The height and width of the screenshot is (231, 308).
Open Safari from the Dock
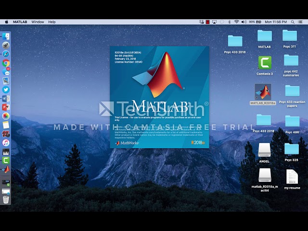(x=6, y=54)
